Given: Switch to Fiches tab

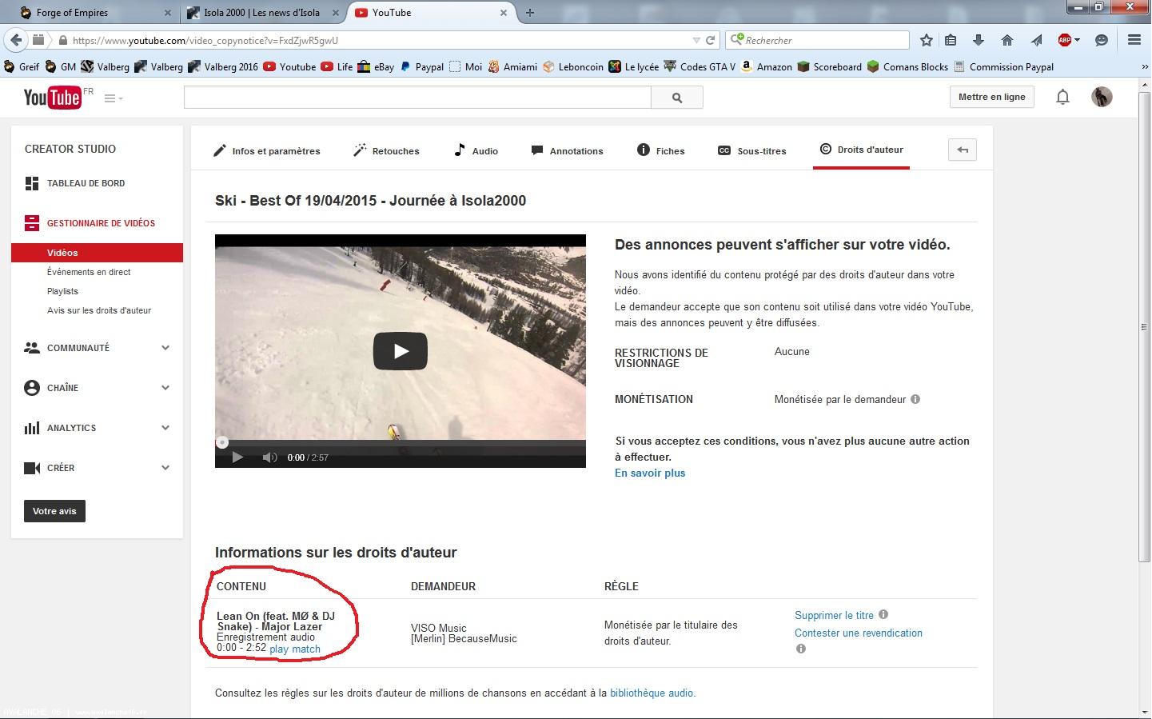Looking at the screenshot, I should [660, 150].
